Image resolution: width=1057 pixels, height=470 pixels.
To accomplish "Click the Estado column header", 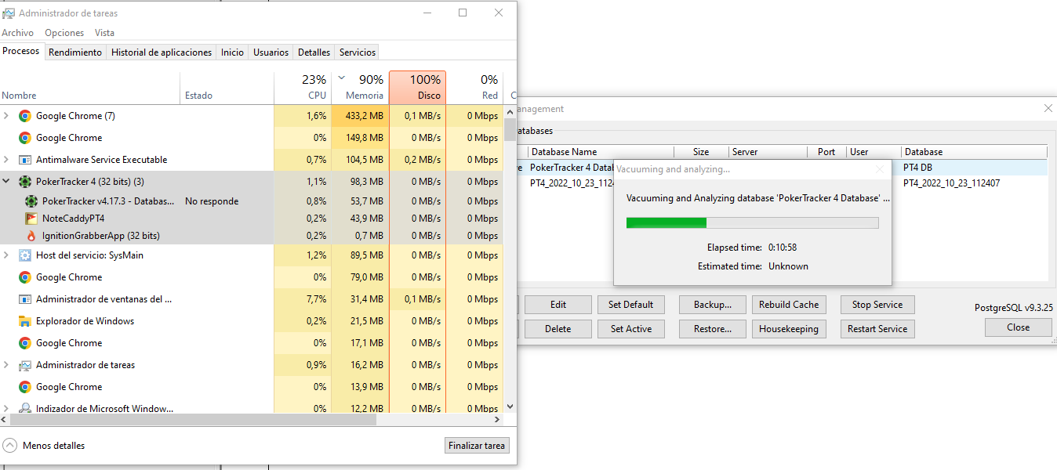I will (227, 87).
